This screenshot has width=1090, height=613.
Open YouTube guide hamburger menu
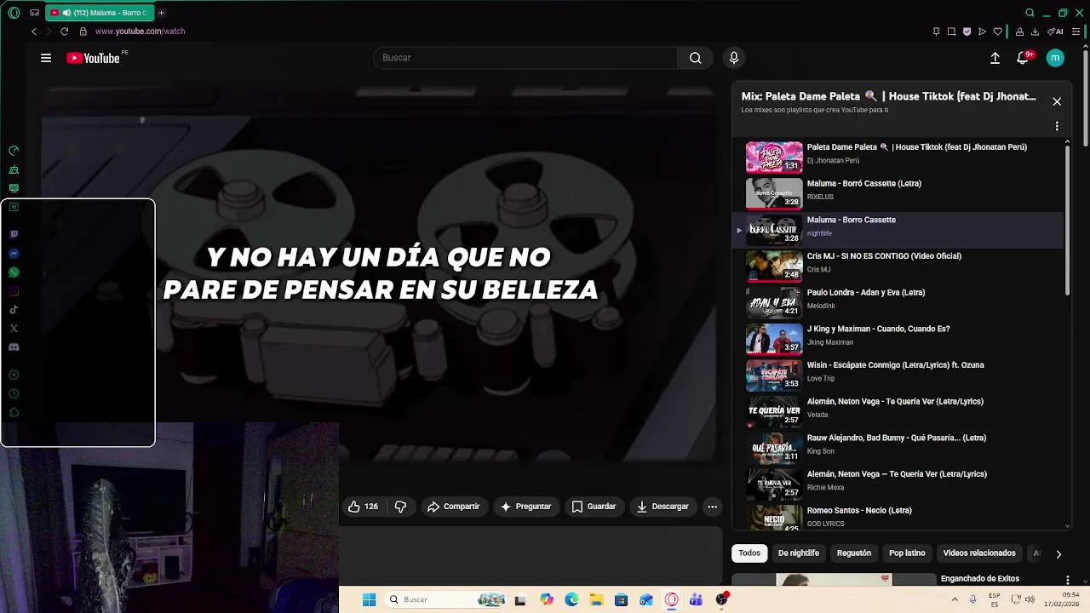point(46,58)
